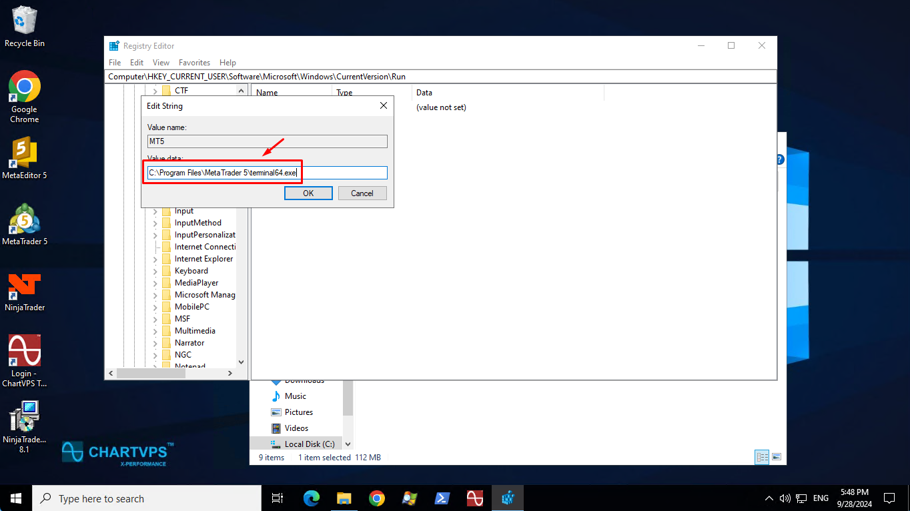This screenshot has width=910, height=511.
Task: Expand the Keyboard registry key
Action: point(155,271)
